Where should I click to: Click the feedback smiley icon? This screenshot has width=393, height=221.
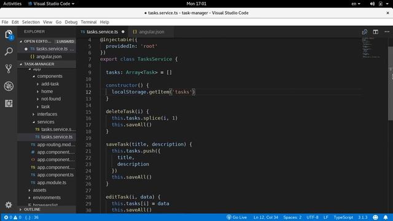pos(375,217)
